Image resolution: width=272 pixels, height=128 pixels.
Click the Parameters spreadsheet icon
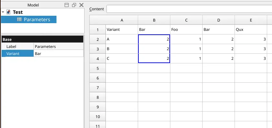(x=19, y=19)
